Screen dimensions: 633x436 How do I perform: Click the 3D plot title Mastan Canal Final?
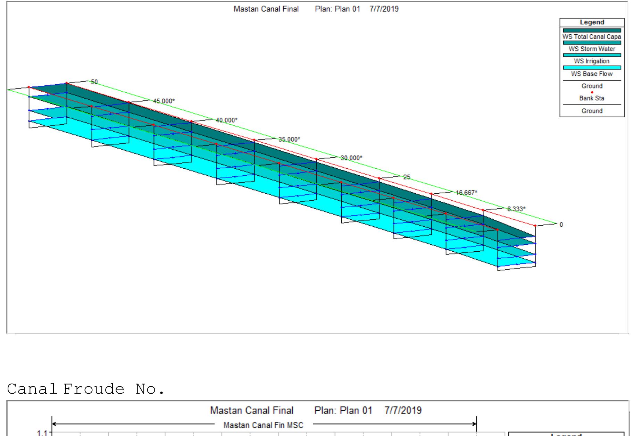[266, 9]
